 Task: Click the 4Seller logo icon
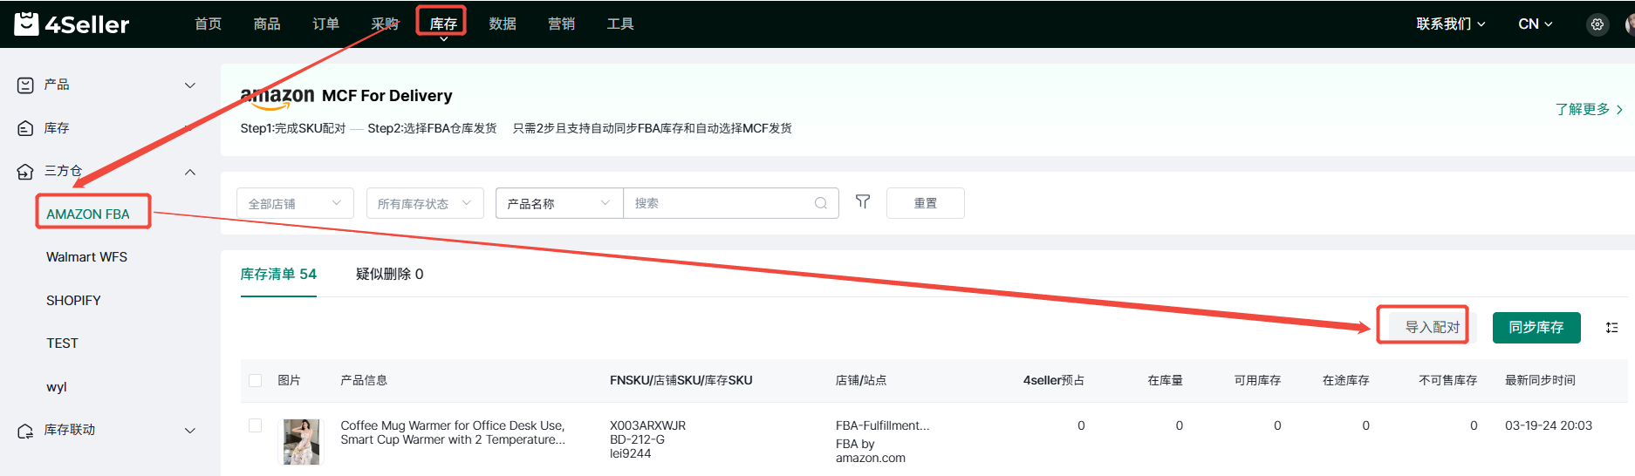pos(26,24)
